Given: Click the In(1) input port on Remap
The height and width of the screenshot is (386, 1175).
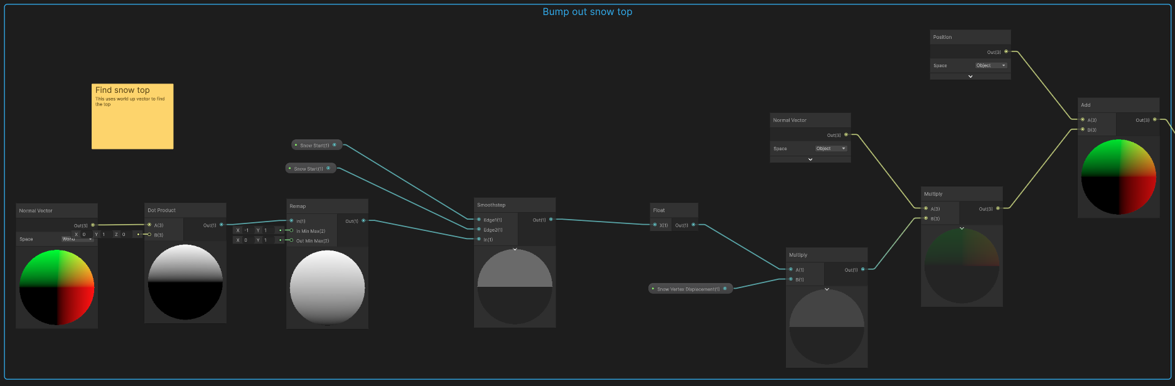Looking at the screenshot, I should point(291,220).
